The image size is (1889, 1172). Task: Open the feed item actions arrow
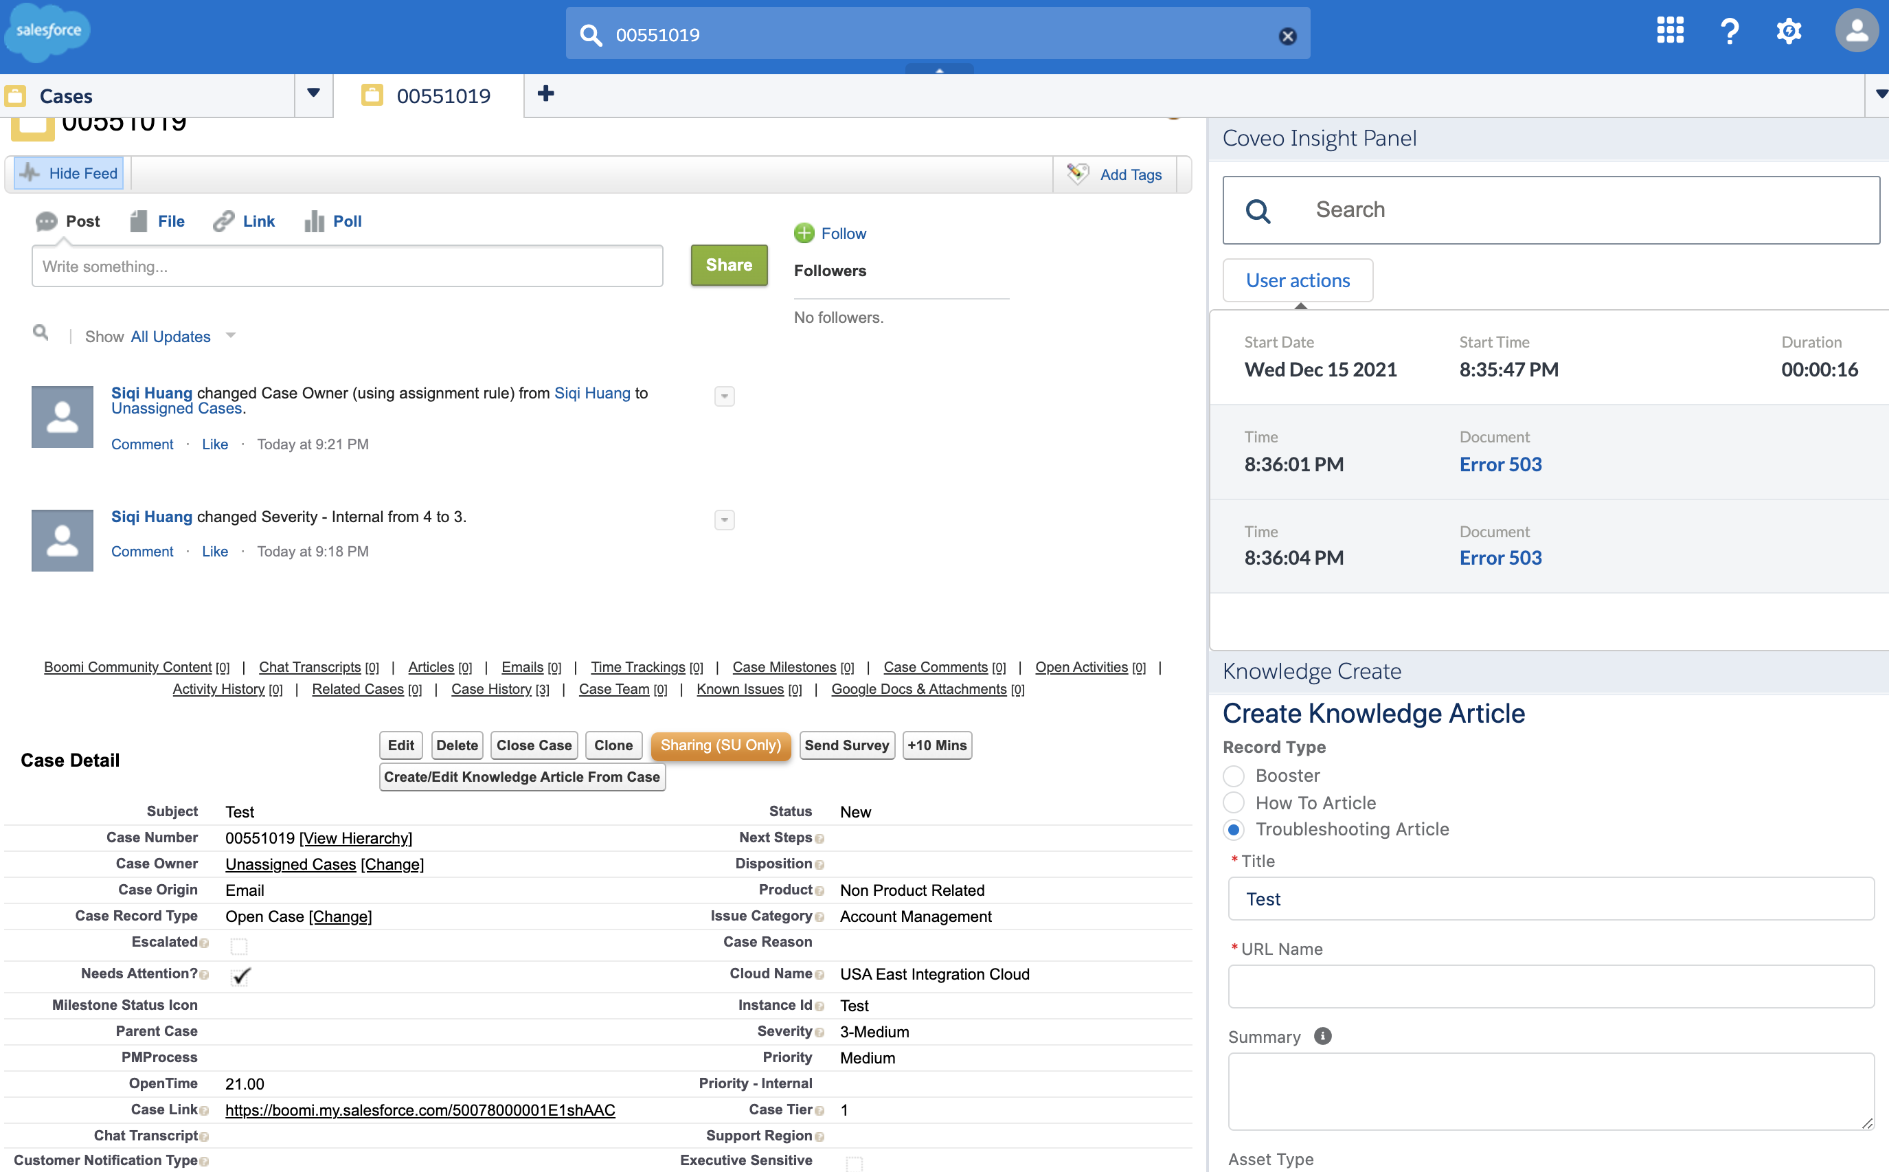(724, 396)
